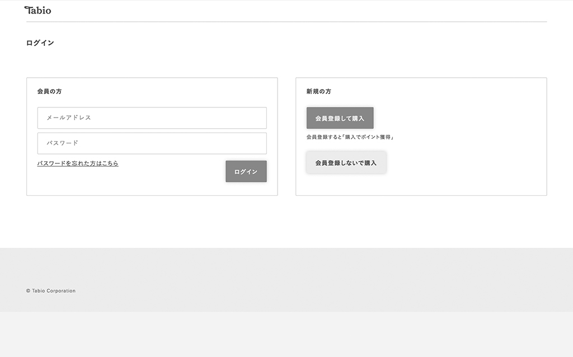
Task: Click empty space under the forgot-password link
Action: pos(112,182)
